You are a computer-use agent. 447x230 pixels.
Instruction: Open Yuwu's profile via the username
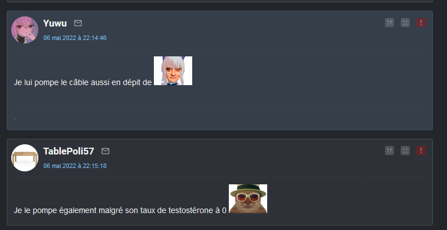pyautogui.click(x=55, y=23)
